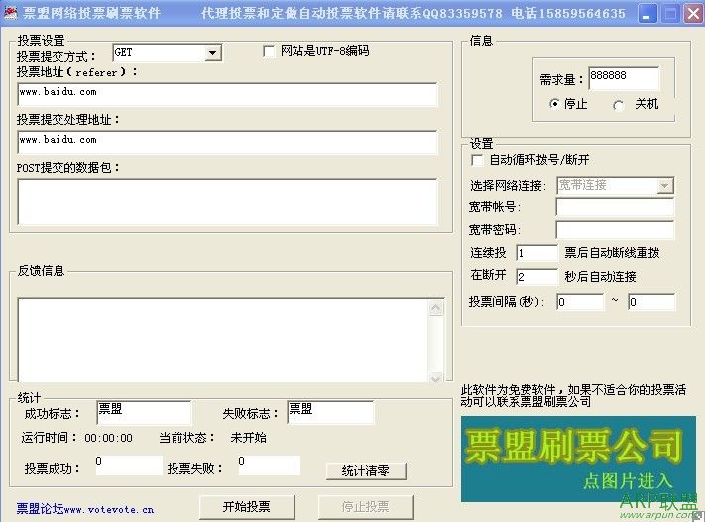The height and width of the screenshot is (522, 705).
Task: Click the 票盟刷票公司 banner image
Action: click(578, 458)
